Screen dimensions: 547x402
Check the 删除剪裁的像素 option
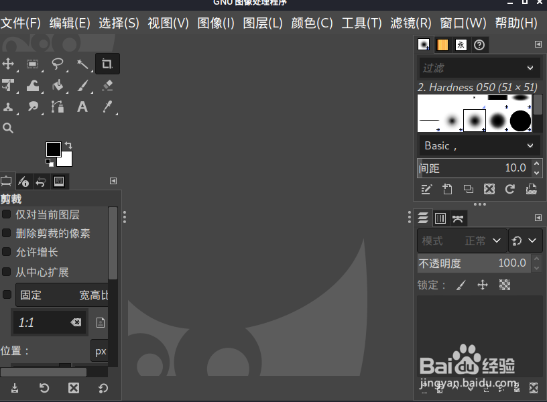coord(7,233)
